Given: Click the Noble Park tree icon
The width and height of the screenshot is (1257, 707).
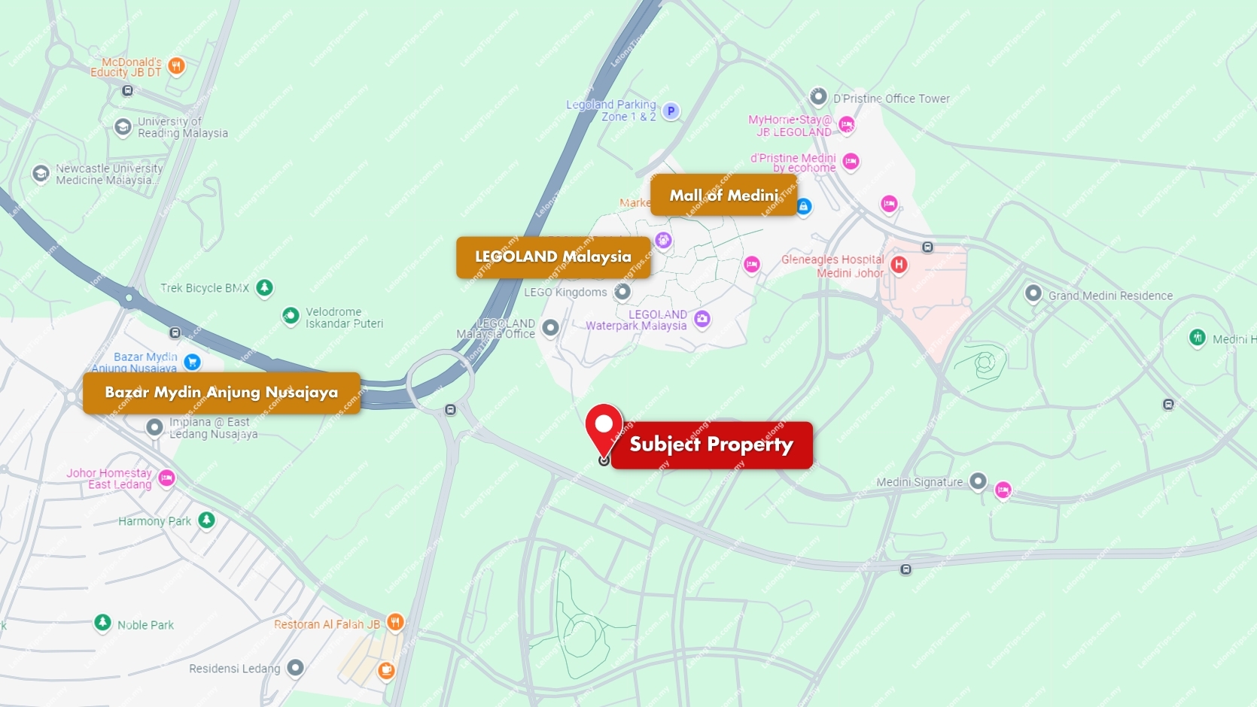Looking at the screenshot, I should [102, 623].
